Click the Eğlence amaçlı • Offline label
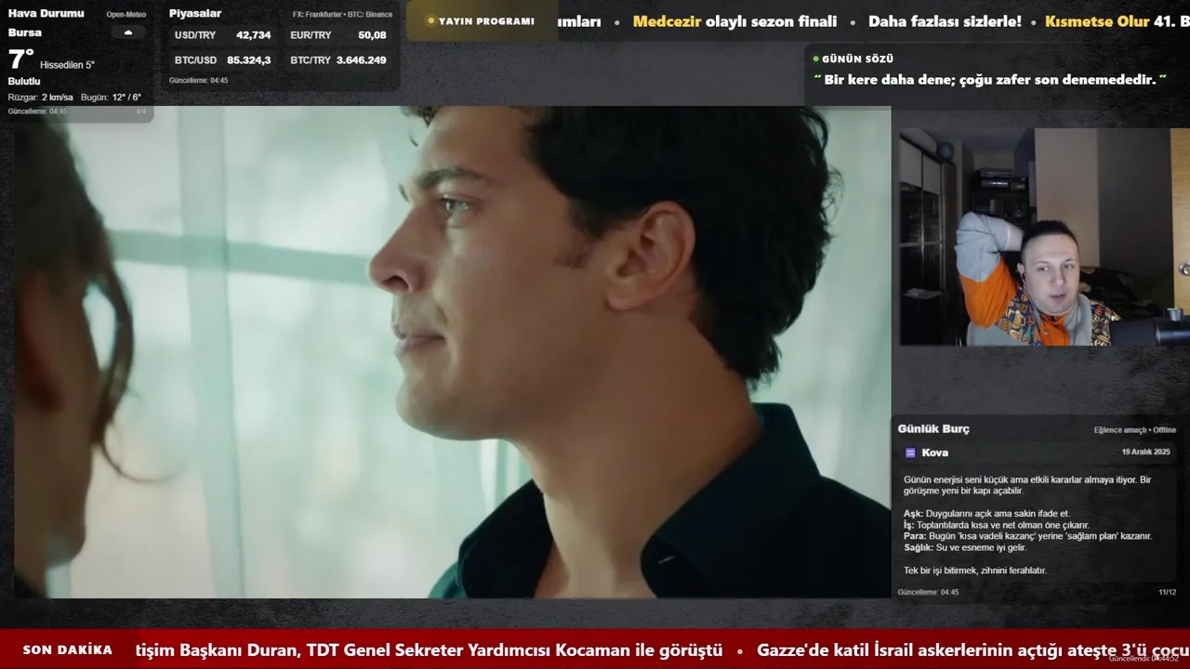1190x669 pixels. 1134,430
